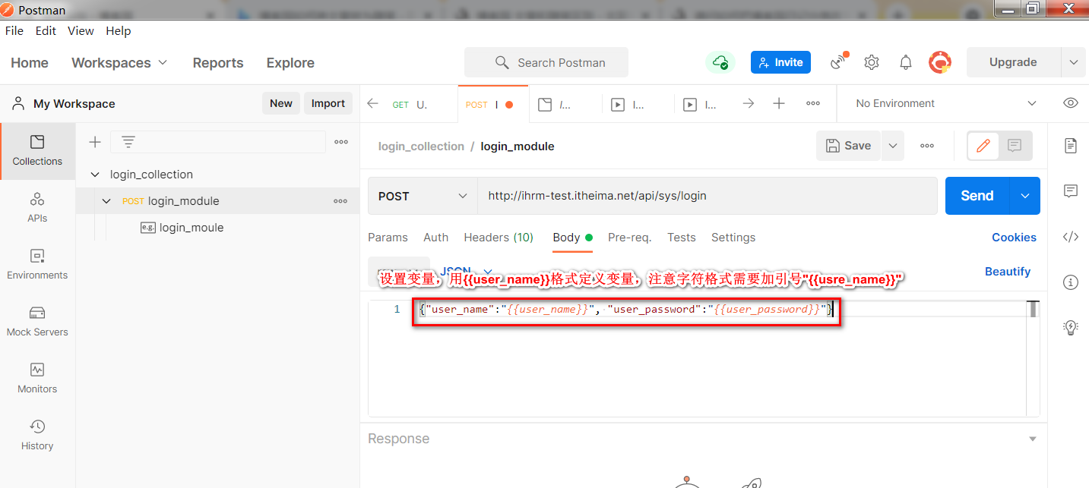This screenshot has height=488, width=1089.
Task: Open the Environments sidebar panel
Action: 37,265
